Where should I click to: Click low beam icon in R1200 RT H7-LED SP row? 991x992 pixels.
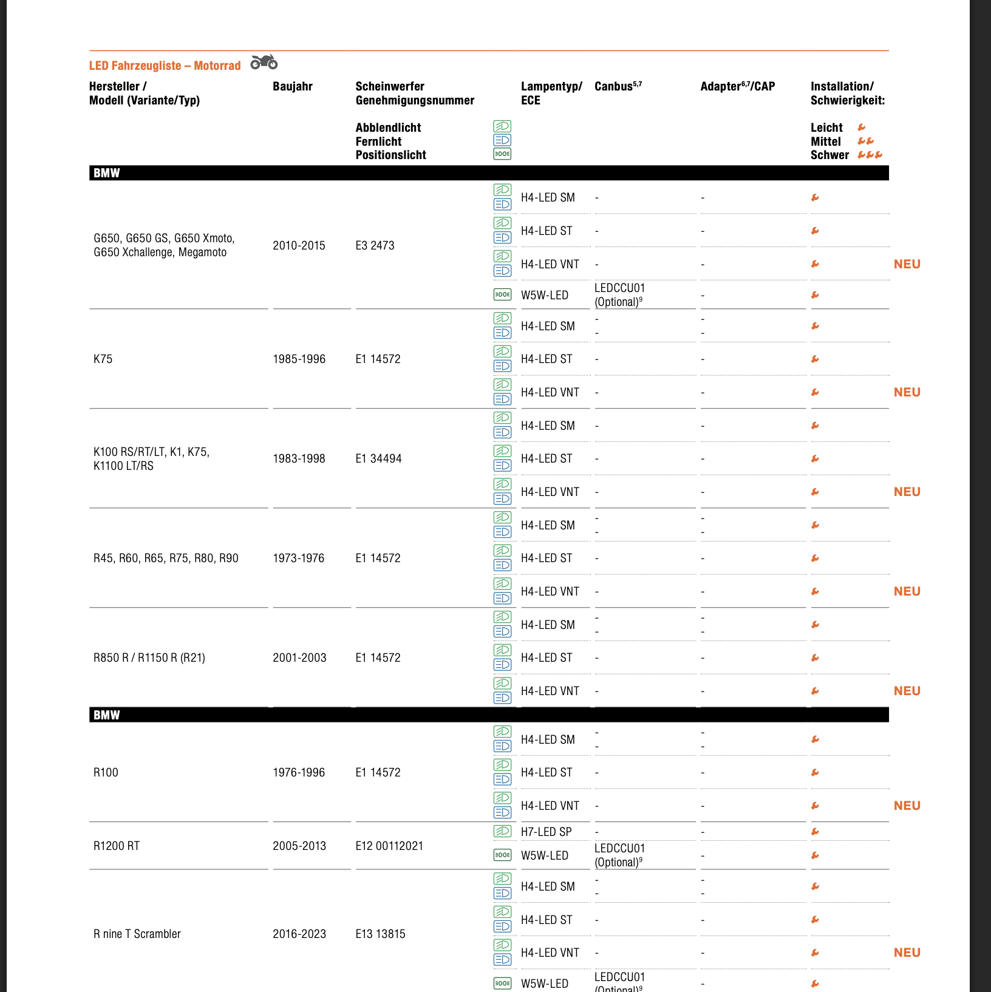tap(502, 831)
